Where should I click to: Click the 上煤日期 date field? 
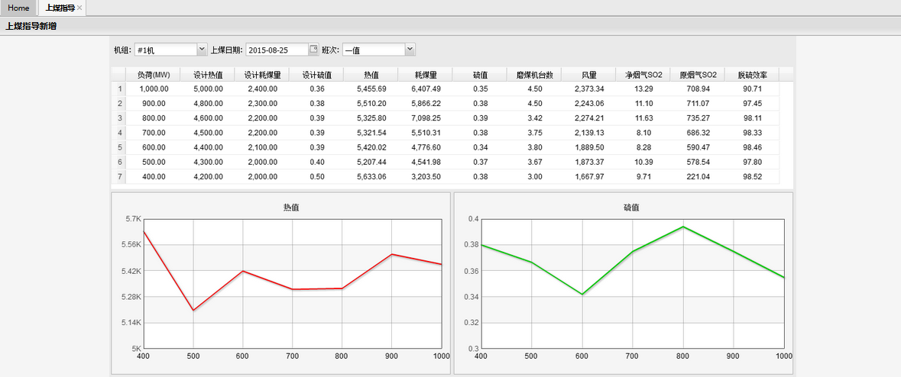point(277,50)
